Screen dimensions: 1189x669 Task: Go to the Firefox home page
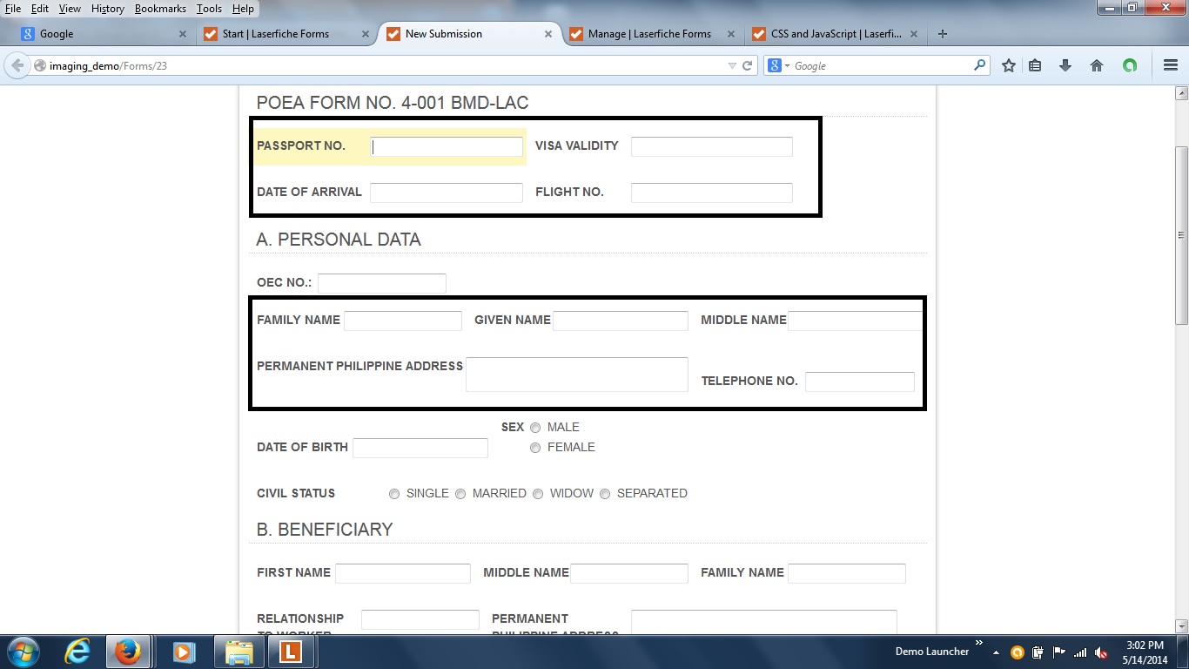[1097, 65]
